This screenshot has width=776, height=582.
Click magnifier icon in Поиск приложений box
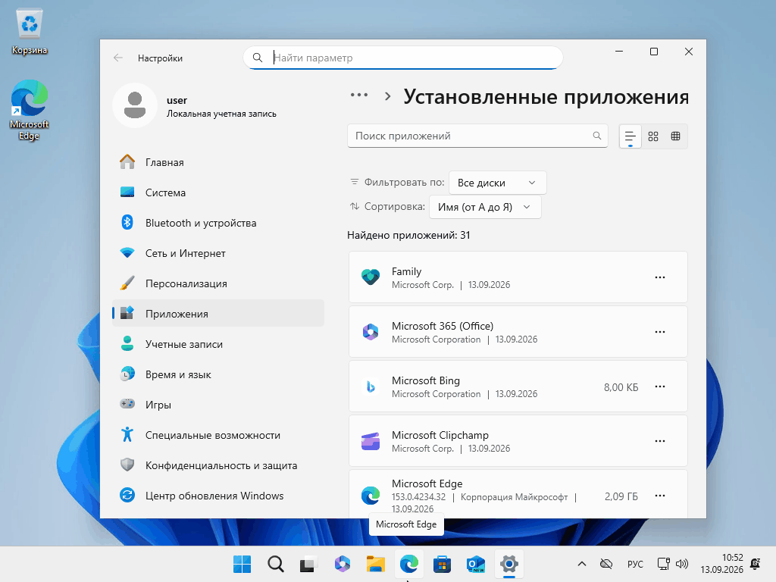597,136
